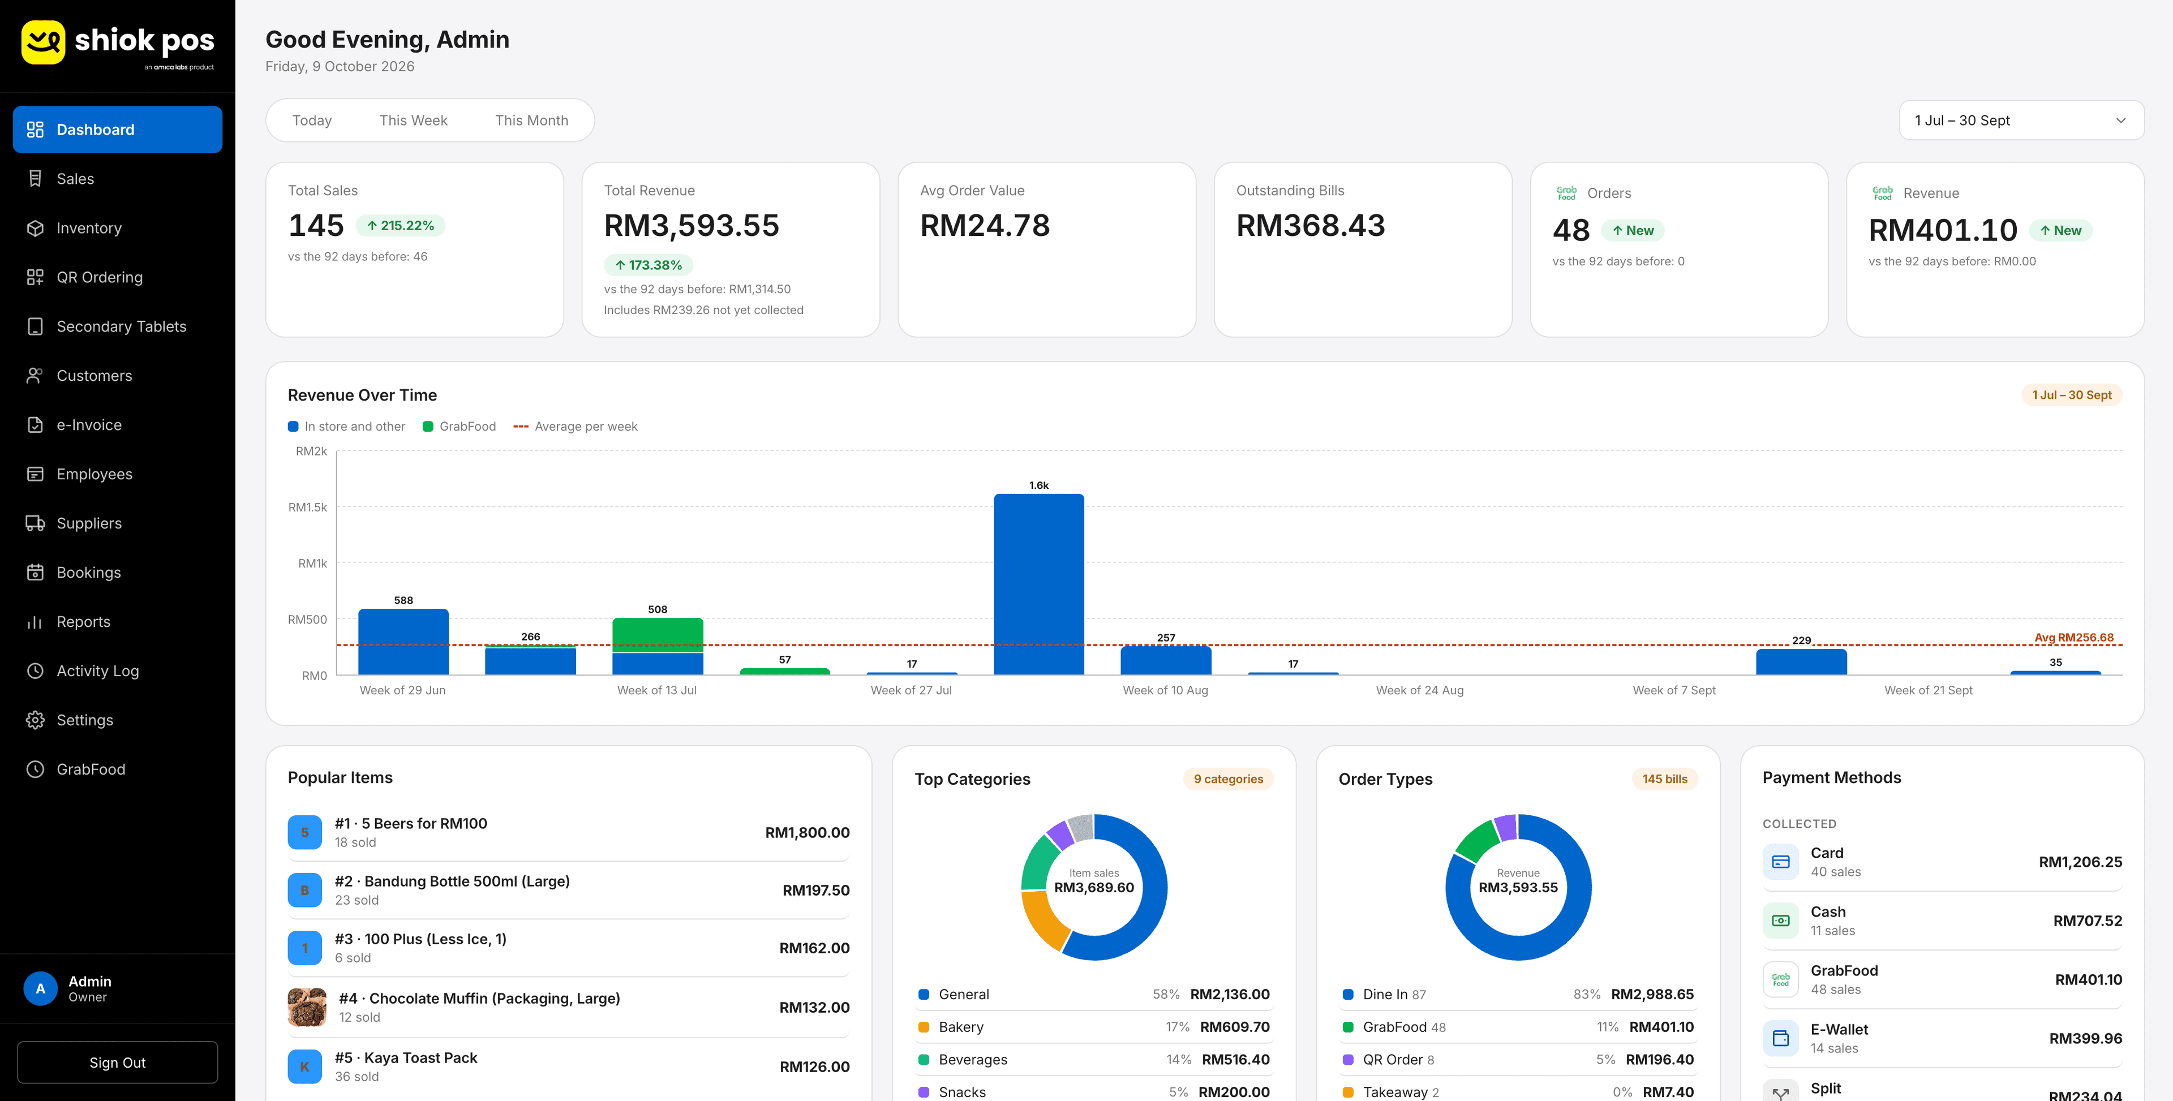Click the Chocolate Muffin item thumbnail
2173x1101 pixels.
(306, 1007)
